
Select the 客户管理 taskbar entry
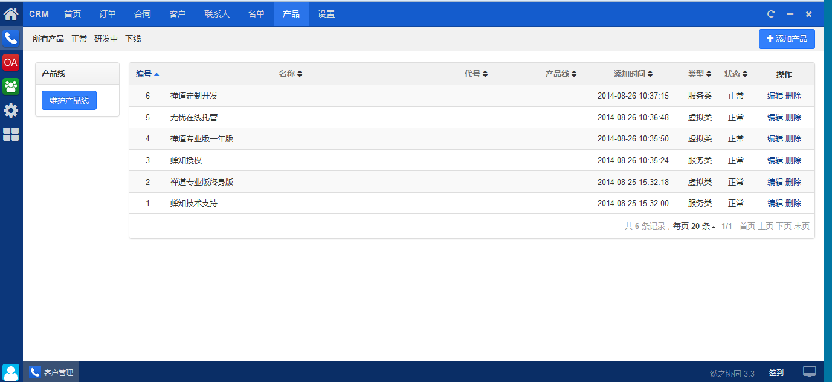(x=51, y=372)
